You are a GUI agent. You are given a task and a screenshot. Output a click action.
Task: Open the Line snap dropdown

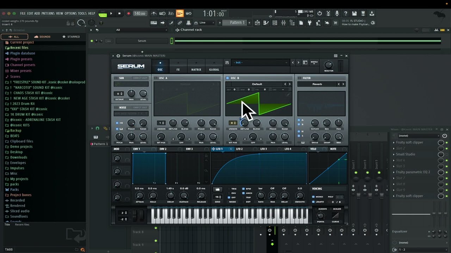[207, 22]
